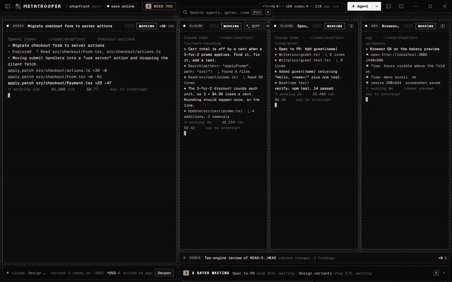
Task: Open the 'Design variants' waiting gate
Action: point(335,273)
